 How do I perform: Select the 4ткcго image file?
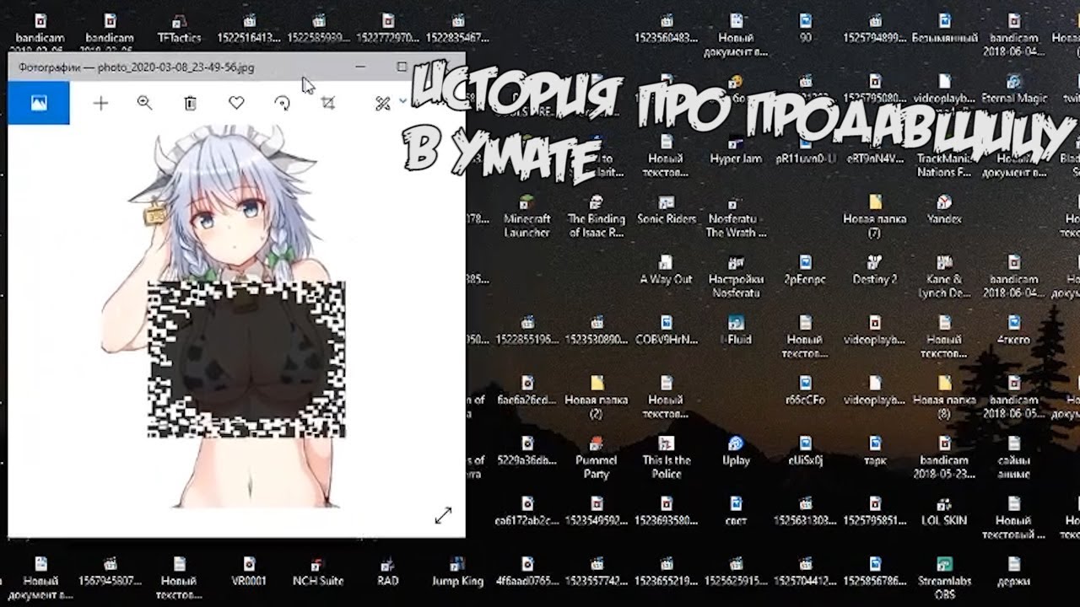pyautogui.click(x=1014, y=330)
